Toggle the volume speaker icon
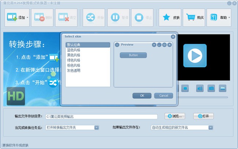 [200, 88]
